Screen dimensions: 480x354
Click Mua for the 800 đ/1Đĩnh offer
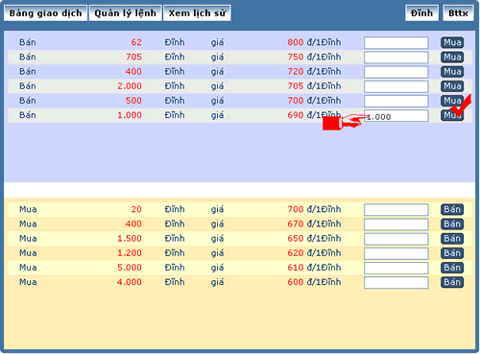tap(452, 42)
